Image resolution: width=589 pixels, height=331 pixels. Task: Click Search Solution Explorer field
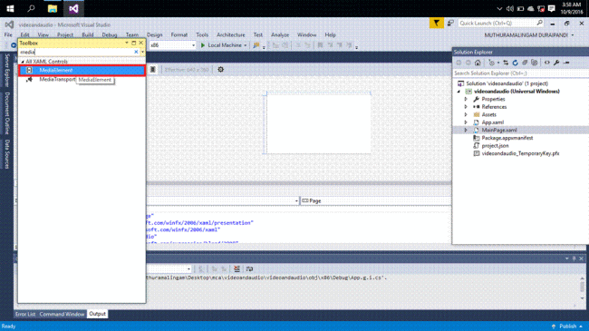tap(520, 73)
